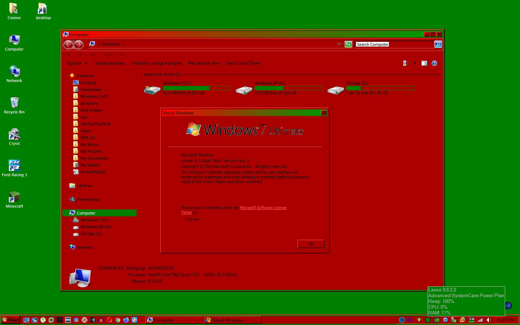Launch Opera from quick launch

(x=109, y=320)
